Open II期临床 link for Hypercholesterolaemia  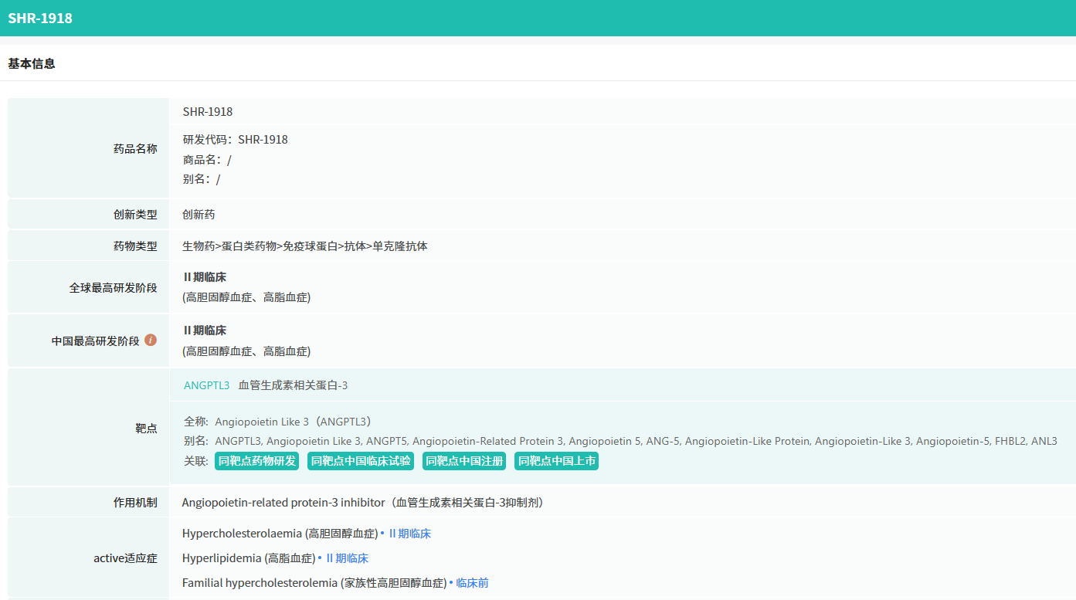[409, 534]
